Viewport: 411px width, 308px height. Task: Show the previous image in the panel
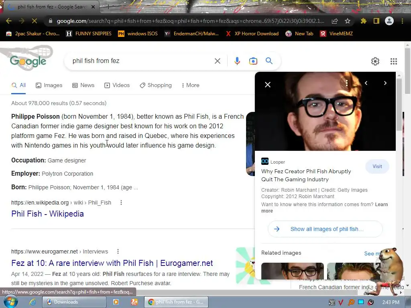(366, 83)
